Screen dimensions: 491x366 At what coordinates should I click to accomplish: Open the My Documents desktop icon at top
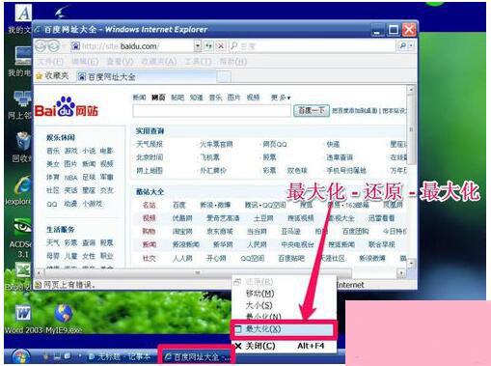pyautogui.click(x=23, y=13)
